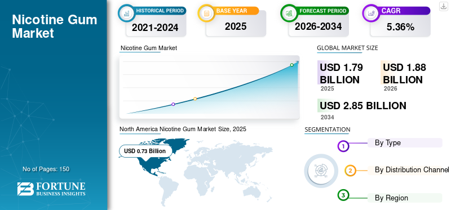Click the Historical Period chart icon

126,13
